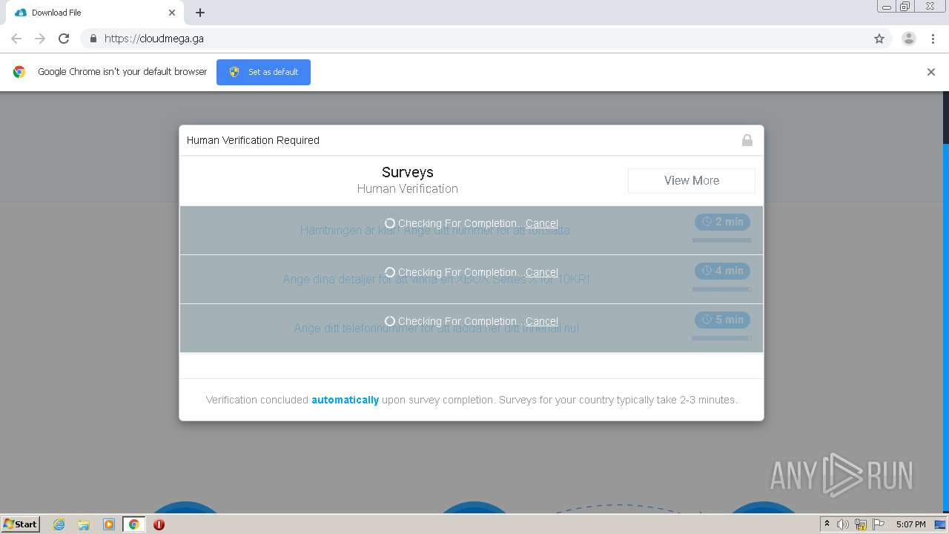The image size is (949, 534).
Task: Open Windows Media Player from taskbar
Action: tap(109, 524)
